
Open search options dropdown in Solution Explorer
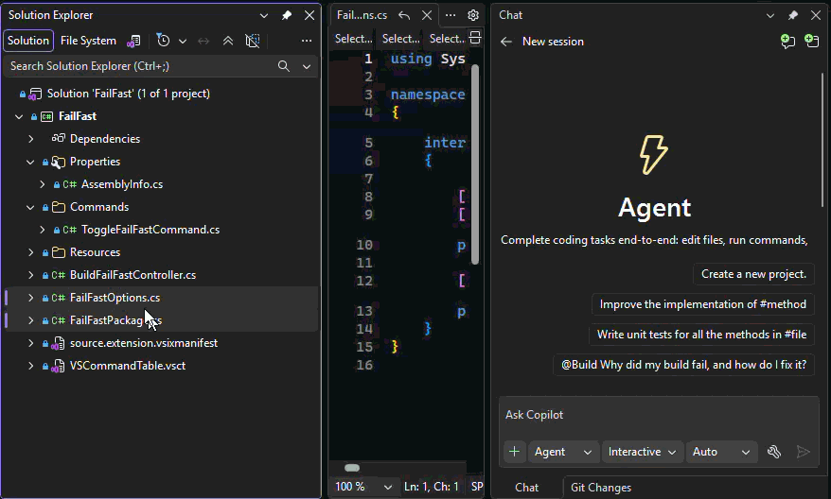point(307,66)
